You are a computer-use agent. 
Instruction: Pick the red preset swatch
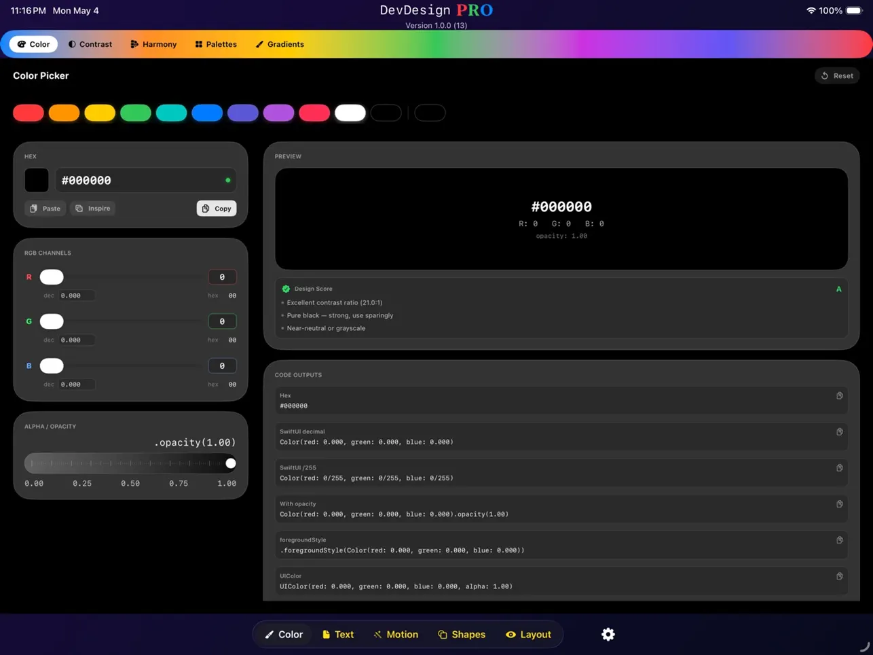[x=29, y=113]
